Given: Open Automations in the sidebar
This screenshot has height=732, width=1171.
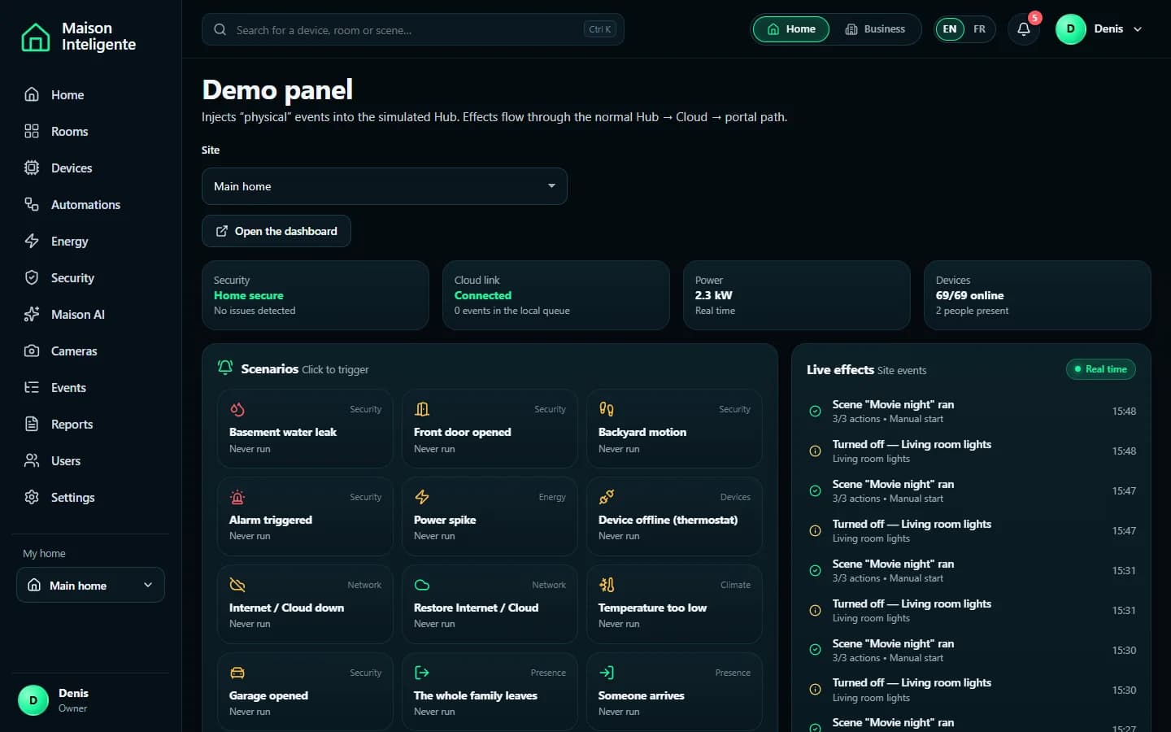Looking at the screenshot, I should [90, 204].
